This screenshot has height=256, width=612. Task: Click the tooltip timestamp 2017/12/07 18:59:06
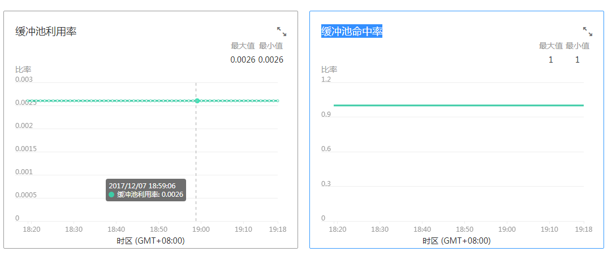[142, 186]
